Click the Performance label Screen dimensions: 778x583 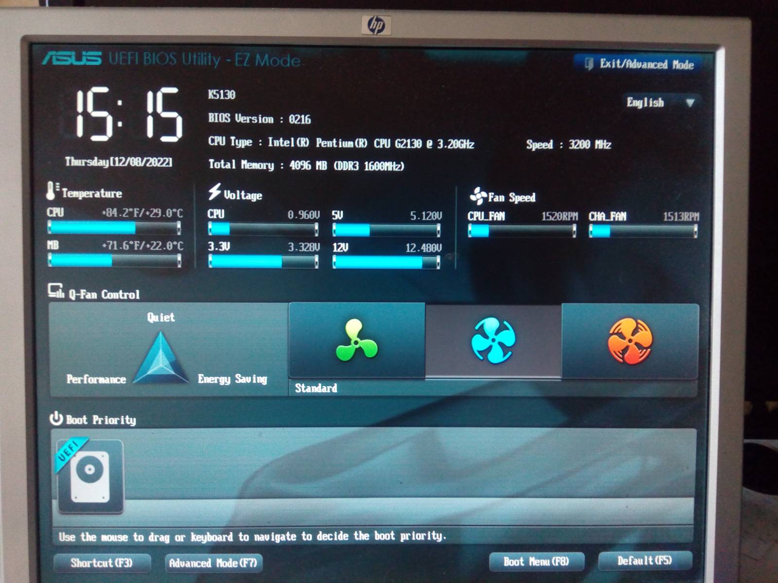[x=96, y=379]
